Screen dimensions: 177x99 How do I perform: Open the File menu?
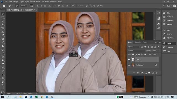(x=6, y=2)
